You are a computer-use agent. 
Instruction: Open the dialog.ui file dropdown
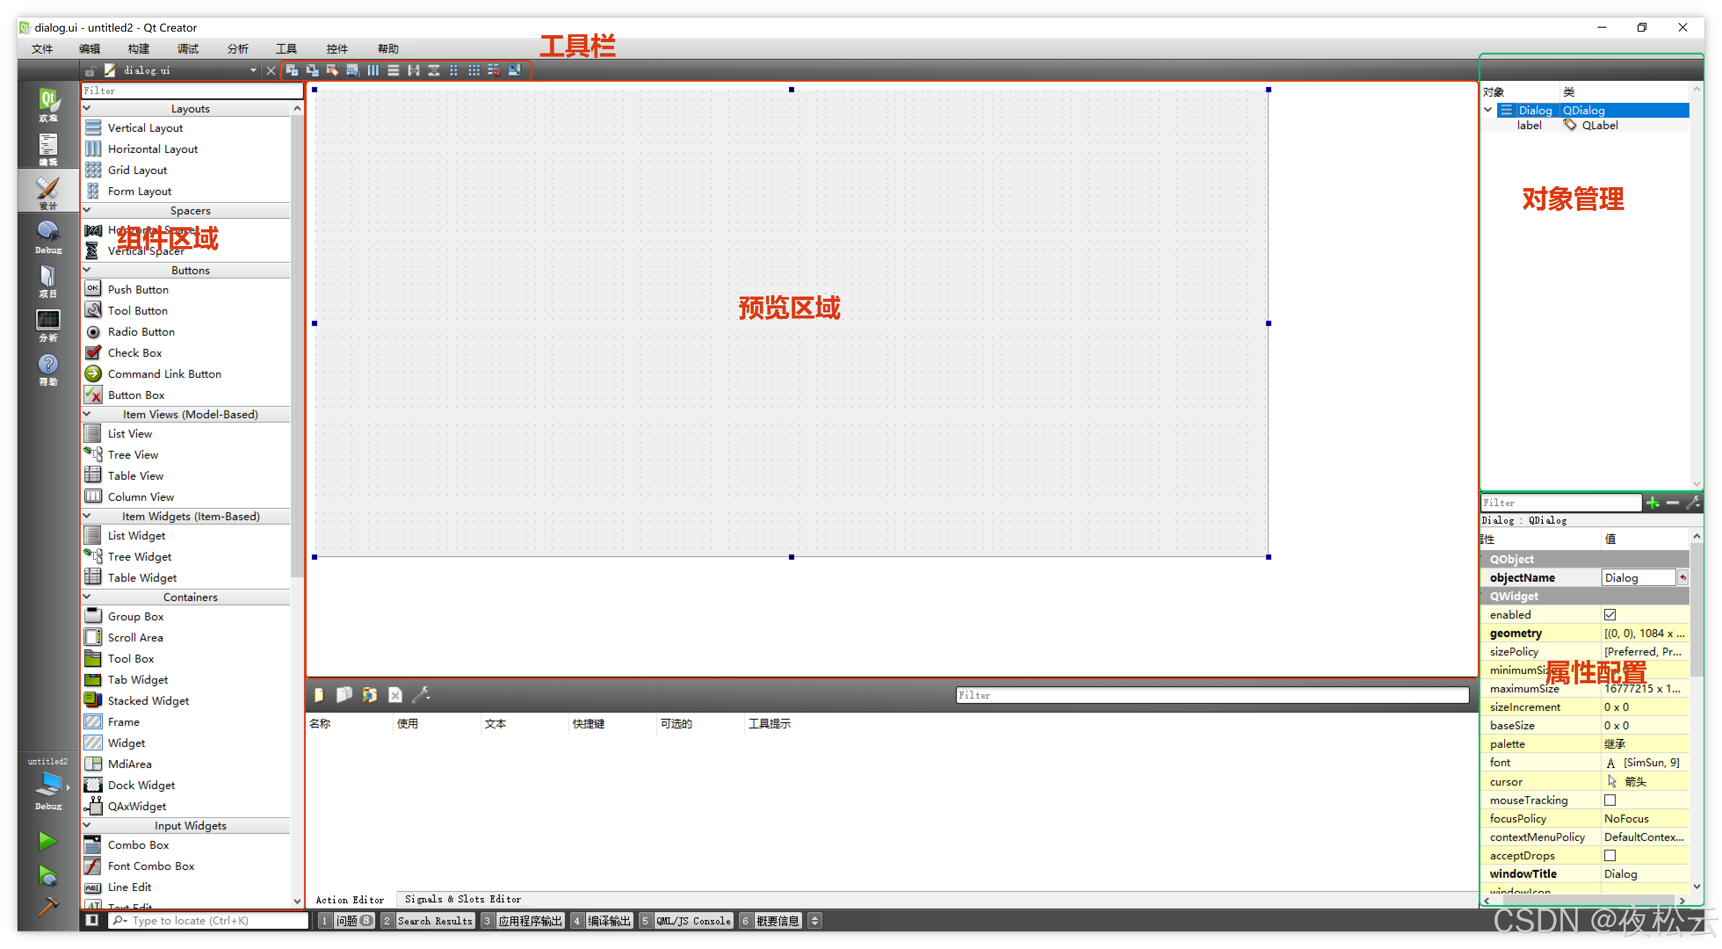[x=253, y=70]
